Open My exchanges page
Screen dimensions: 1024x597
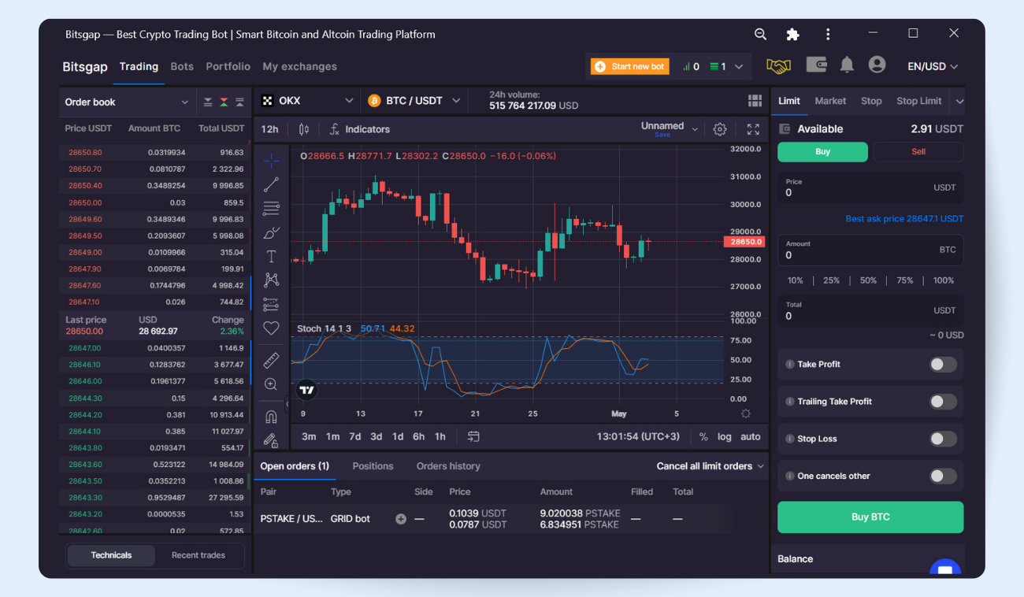(300, 67)
